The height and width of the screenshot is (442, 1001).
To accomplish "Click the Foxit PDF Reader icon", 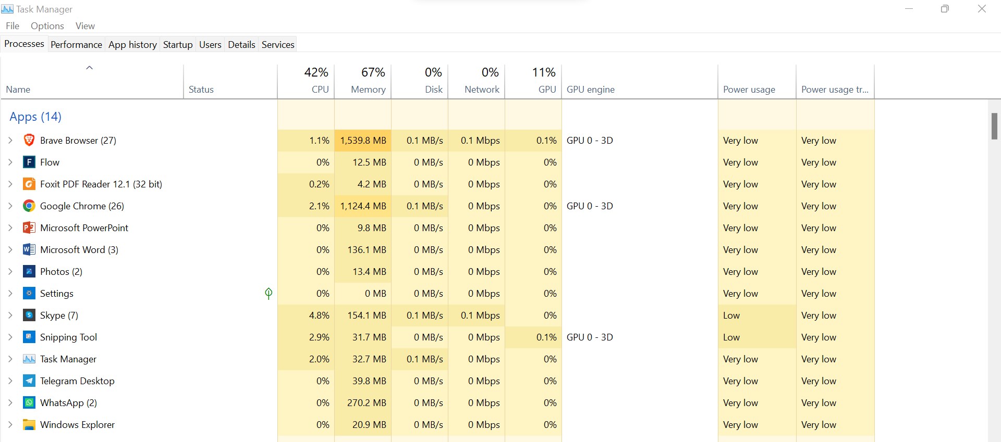I will (x=29, y=184).
